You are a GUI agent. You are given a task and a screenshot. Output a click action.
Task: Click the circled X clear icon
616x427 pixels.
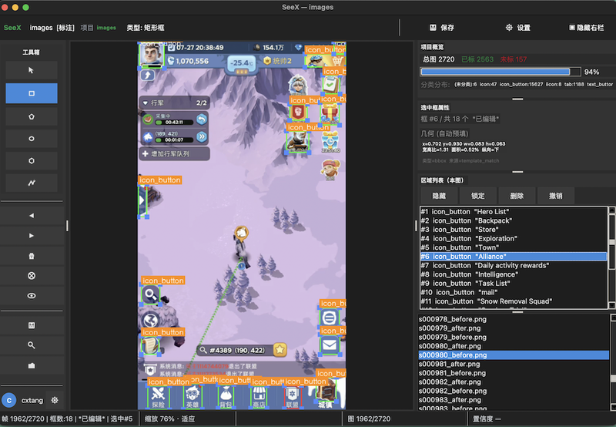point(32,276)
